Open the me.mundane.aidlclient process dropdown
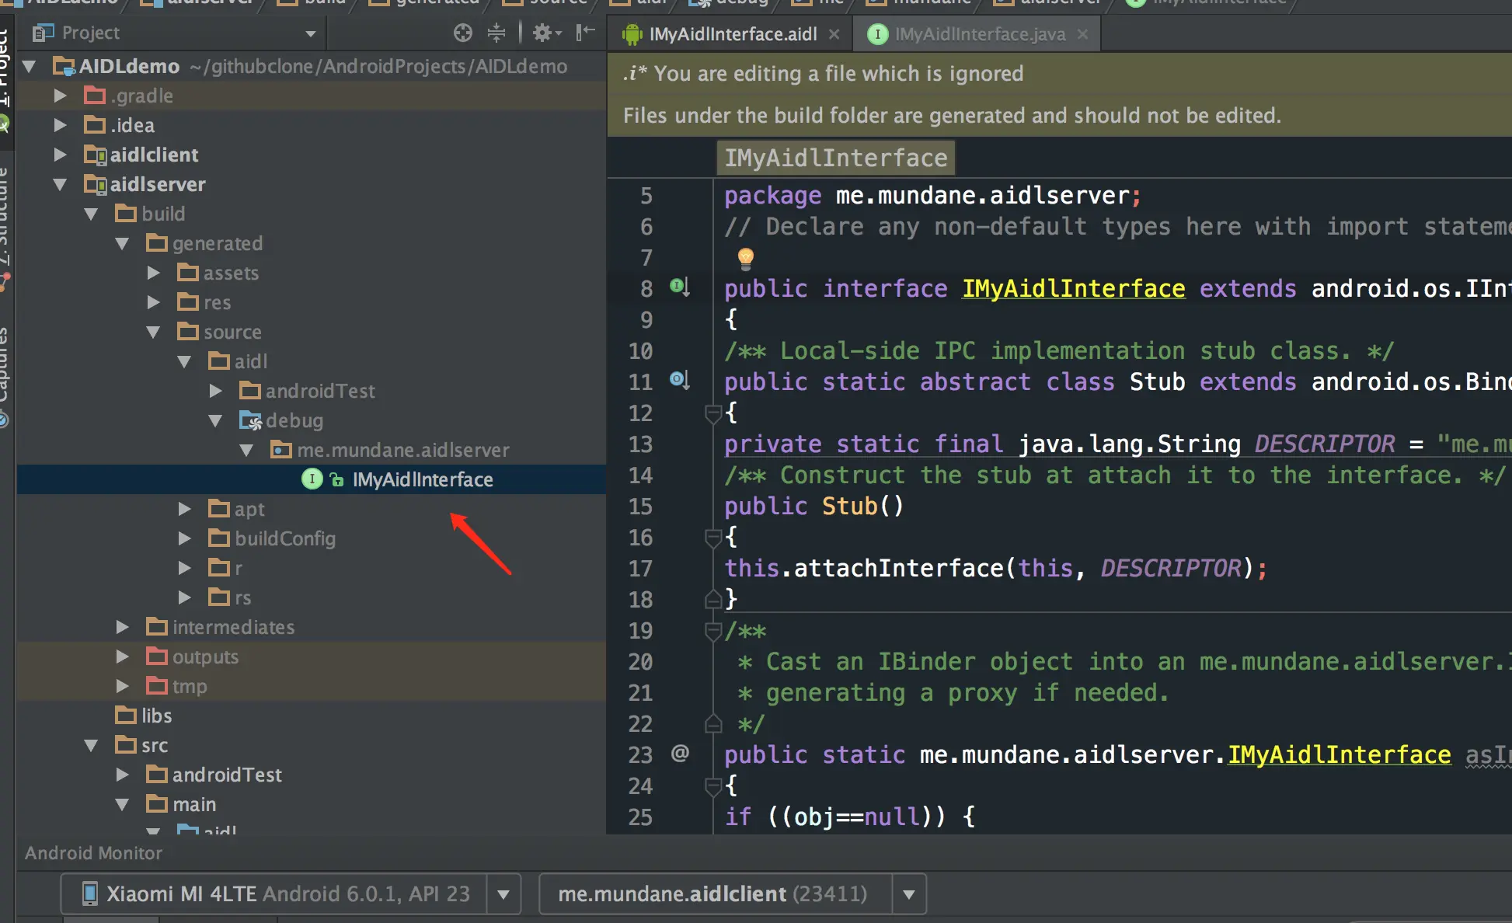The height and width of the screenshot is (923, 1512). coord(909,894)
